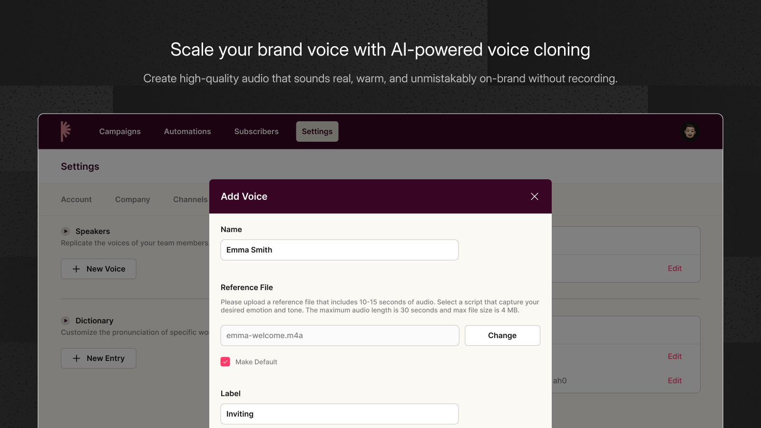Click the New Entry button
The height and width of the screenshot is (428, 761).
click(98, 358)
